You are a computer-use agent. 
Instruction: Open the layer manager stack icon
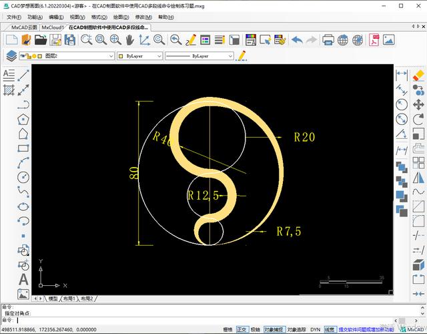[x=11, y=56]
